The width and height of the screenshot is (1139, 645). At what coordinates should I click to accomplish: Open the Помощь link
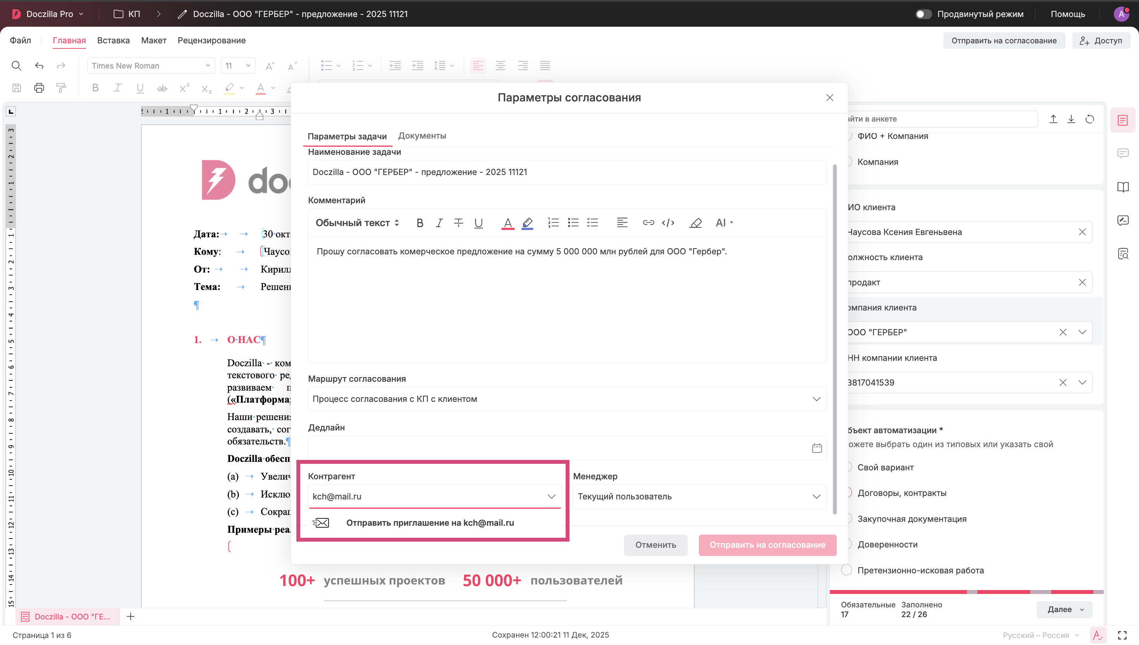click(x=1068, y=14)
